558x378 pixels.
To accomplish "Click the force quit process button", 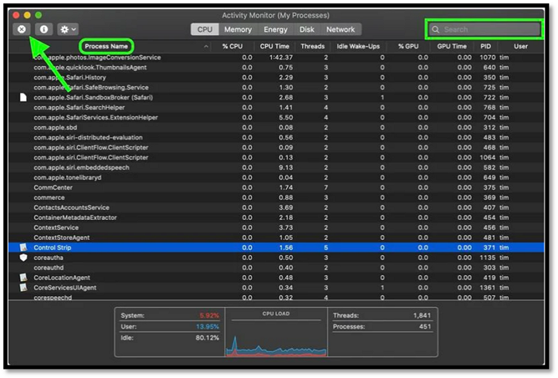I will coord(22,29).
